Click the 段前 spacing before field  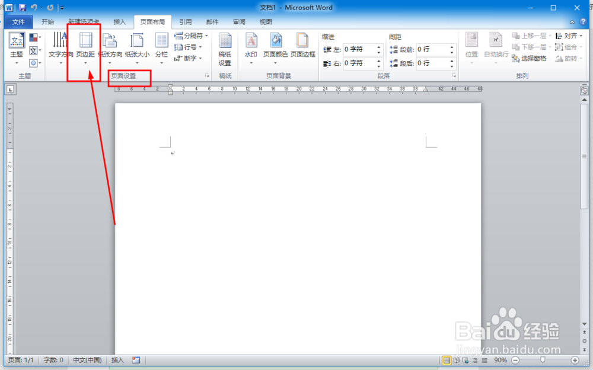[432, 50]
